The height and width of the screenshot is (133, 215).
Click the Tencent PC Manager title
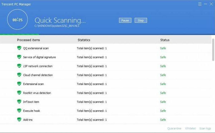click(16, 4)
